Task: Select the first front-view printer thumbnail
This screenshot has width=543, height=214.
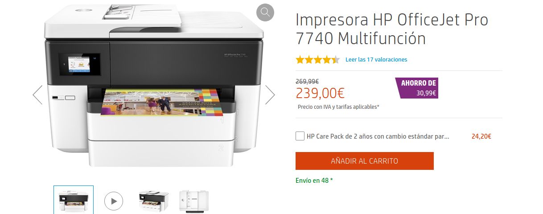Action: 74,200
